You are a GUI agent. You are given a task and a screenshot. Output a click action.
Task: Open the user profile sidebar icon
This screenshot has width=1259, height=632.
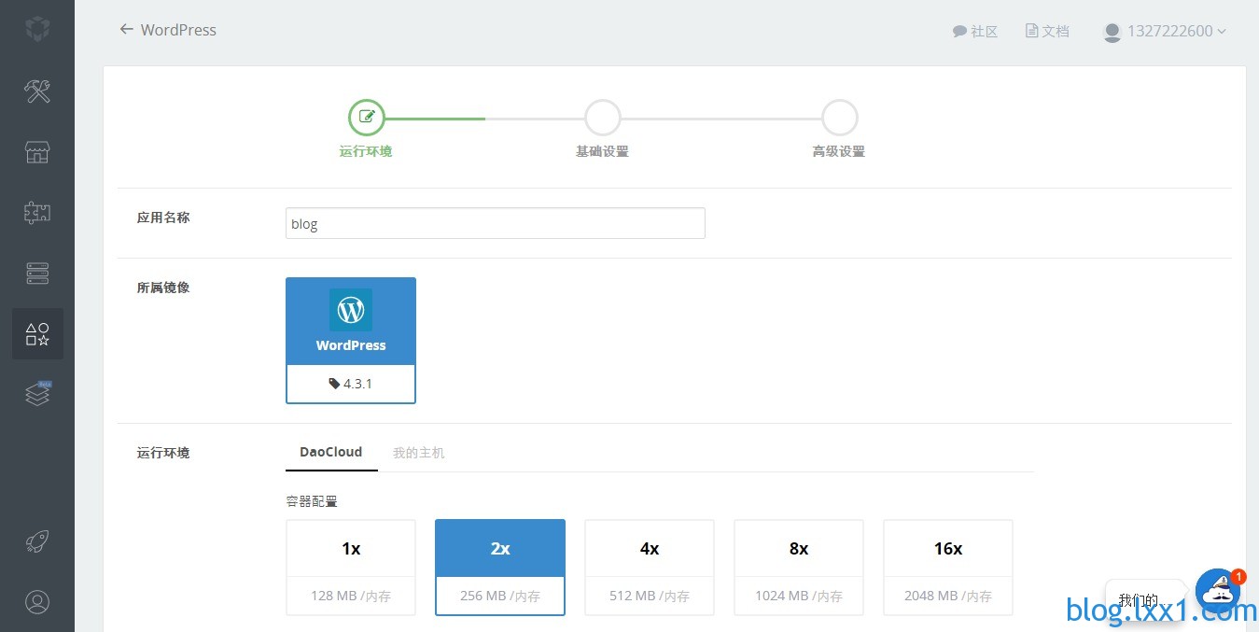(37, 601)
